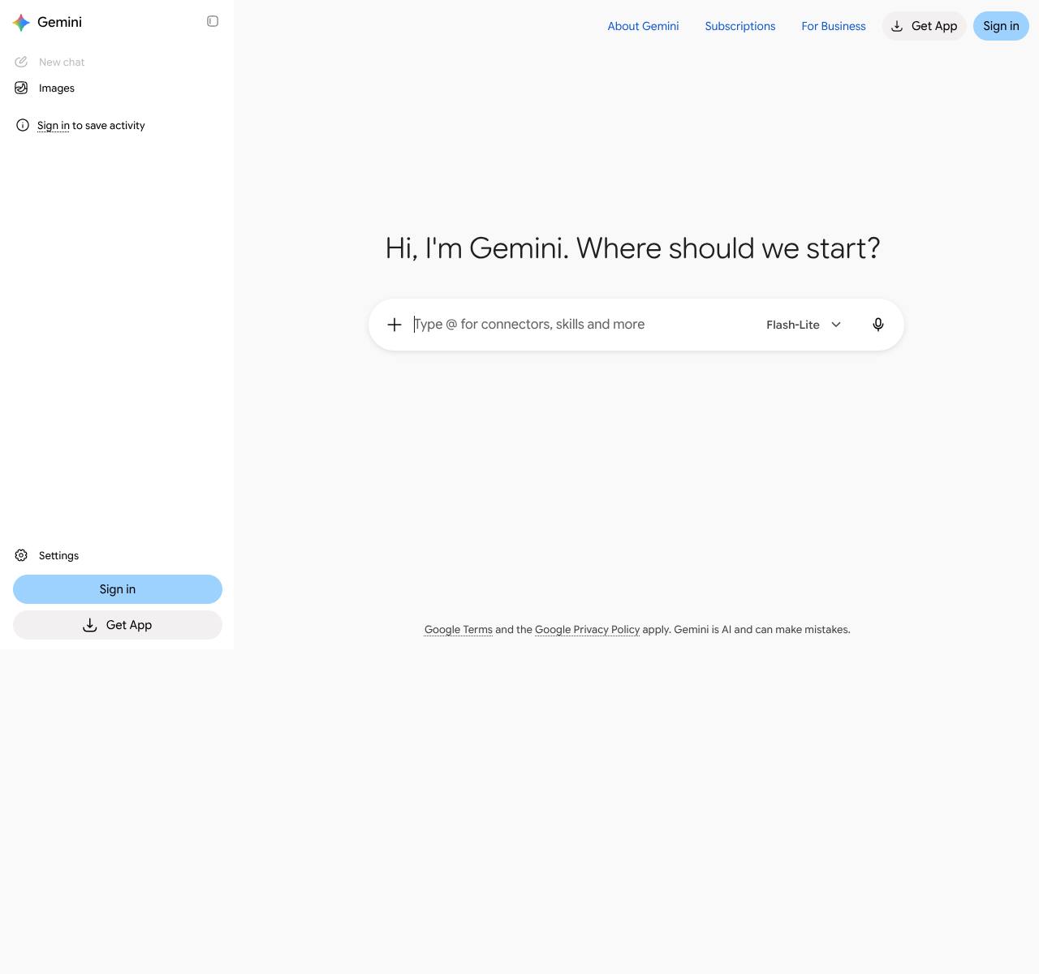Click the plus icon to add attachments
The width and height of the screenshot is (1039, 974).
(394, 325)
